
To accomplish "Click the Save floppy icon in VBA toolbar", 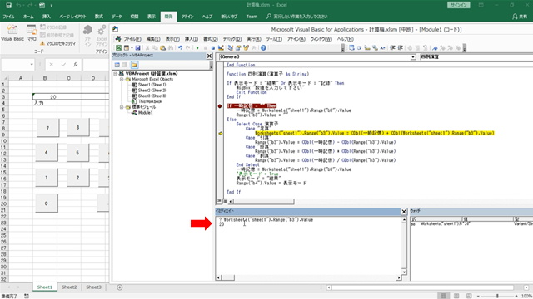I will (138, 48).
